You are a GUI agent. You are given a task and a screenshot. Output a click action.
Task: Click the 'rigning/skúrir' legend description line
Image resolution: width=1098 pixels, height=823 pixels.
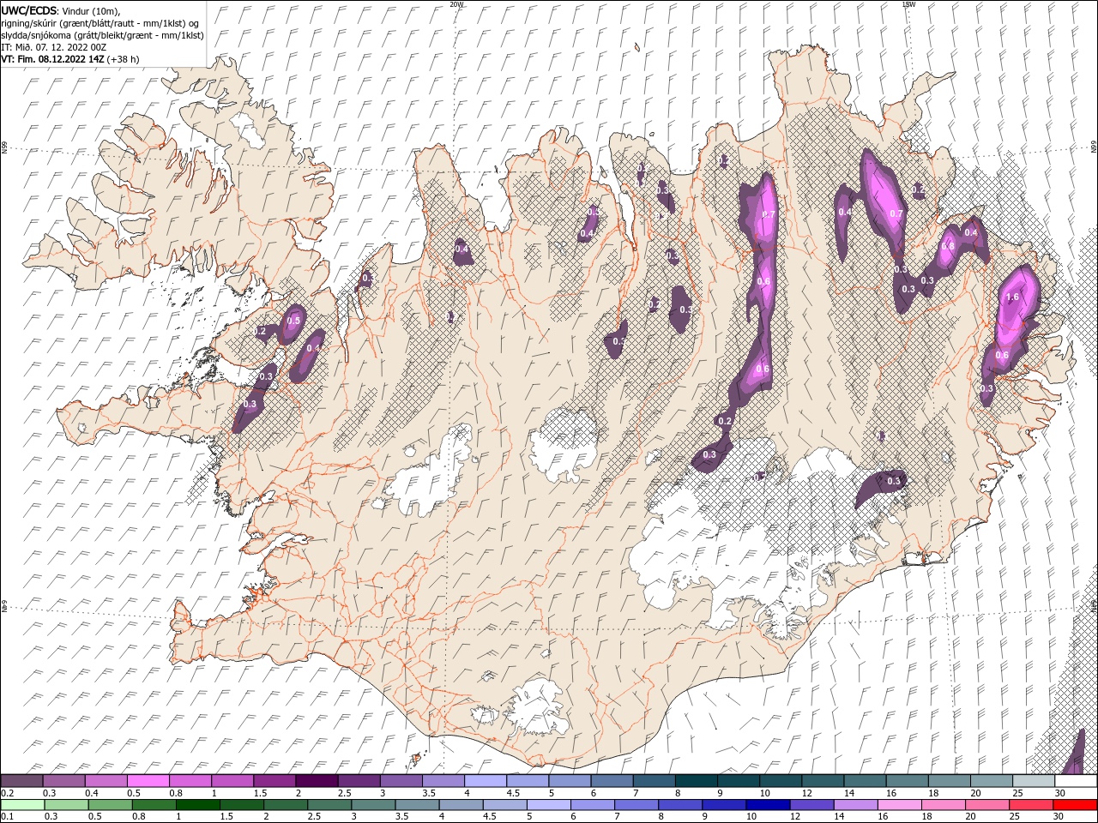[x=100, y=23]
